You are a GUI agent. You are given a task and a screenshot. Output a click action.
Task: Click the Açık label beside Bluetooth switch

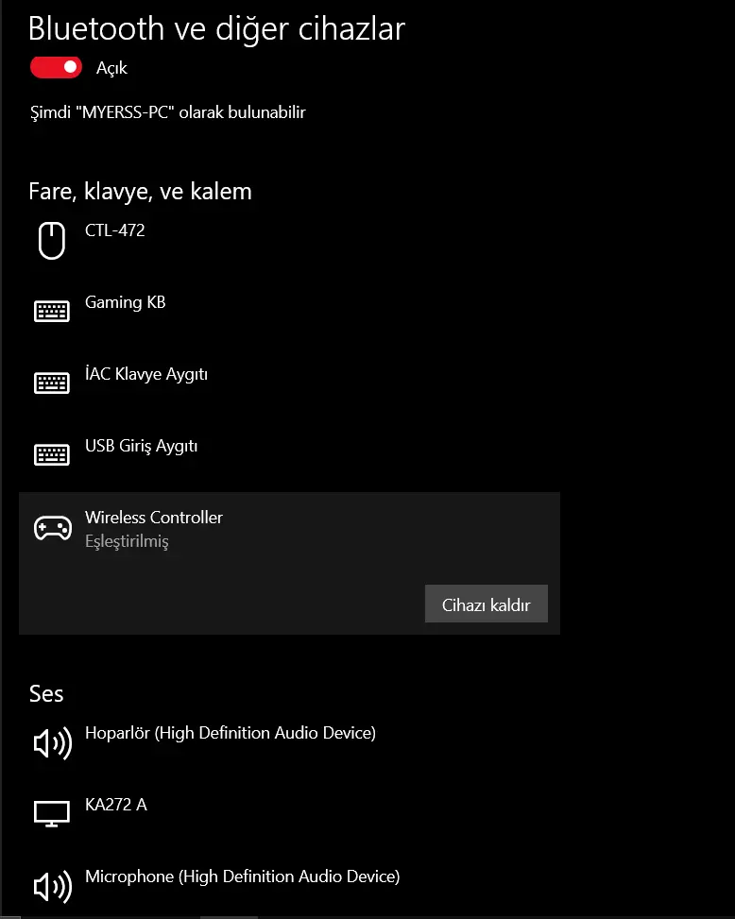(111, 68)
